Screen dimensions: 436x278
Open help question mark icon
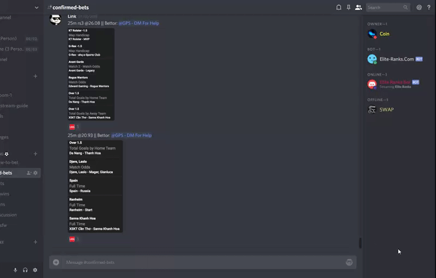[x=429, y=8]
